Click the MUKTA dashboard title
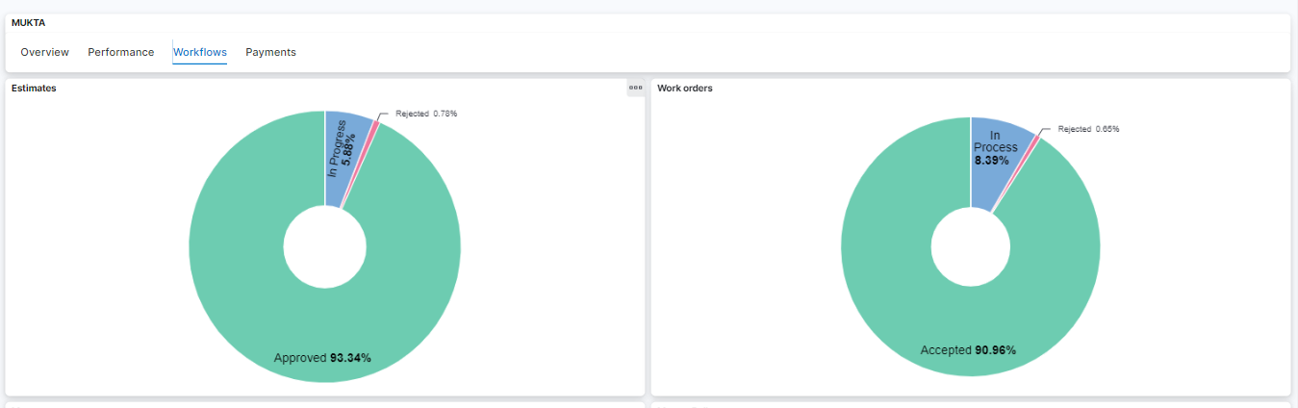The width and height of the screenshot is (1298, 408). pyautogui.click(x=28, y=22)
